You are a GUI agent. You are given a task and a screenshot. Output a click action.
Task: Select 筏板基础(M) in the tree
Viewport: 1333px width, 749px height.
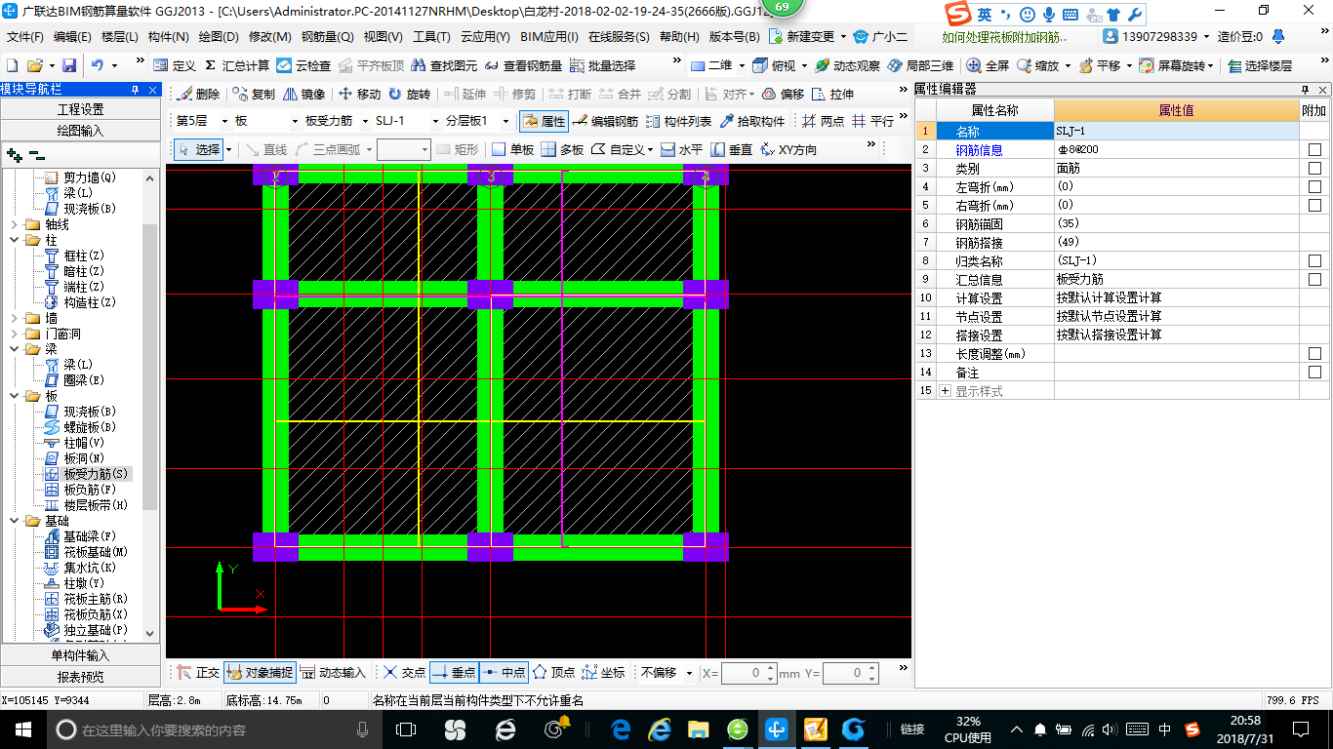(96, 552)
